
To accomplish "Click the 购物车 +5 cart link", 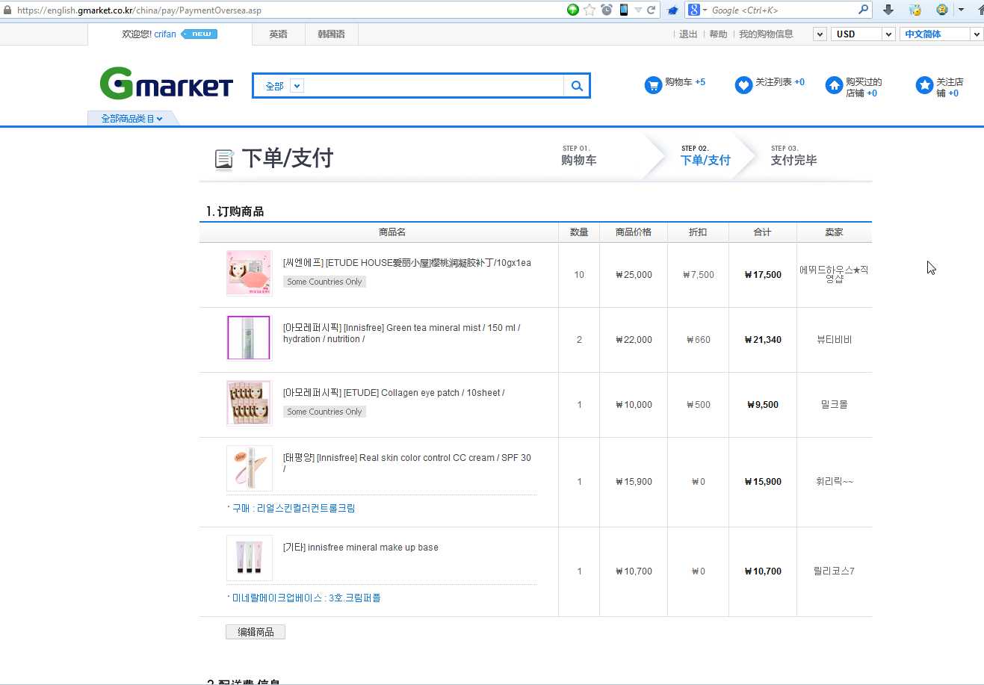I will pos(685,82).
